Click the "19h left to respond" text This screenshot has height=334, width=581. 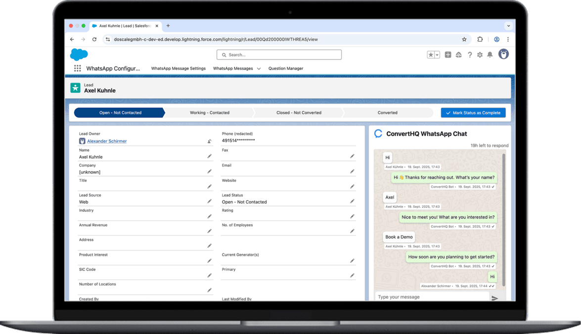[x=489, y=145]
